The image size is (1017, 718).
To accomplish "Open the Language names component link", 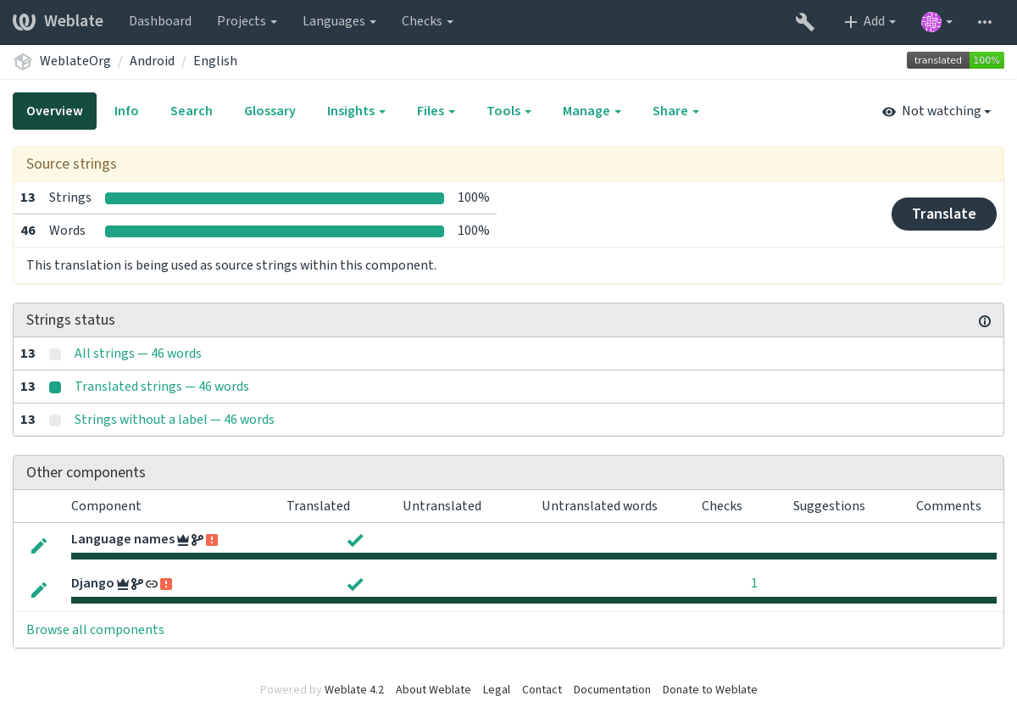I will 123,539.
